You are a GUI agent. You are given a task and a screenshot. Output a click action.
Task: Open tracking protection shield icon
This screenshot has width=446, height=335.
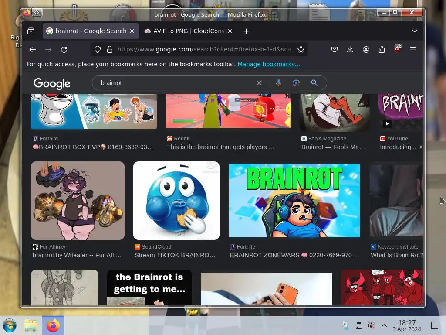point(98,50)
